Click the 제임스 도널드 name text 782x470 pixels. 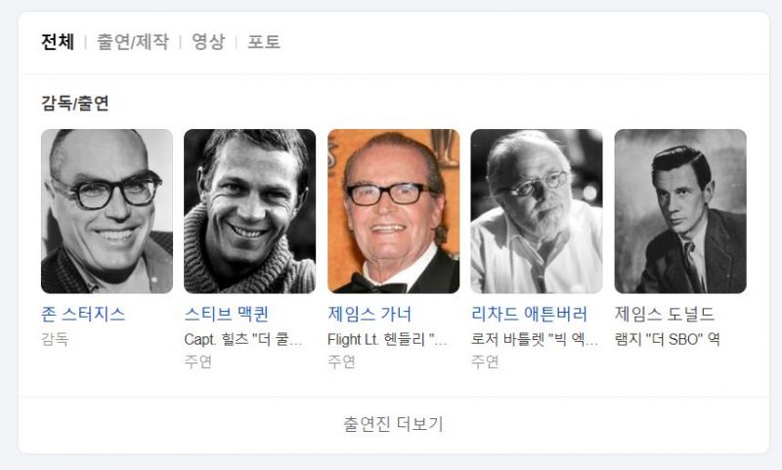pyautogui.click(x=665, y=314)
